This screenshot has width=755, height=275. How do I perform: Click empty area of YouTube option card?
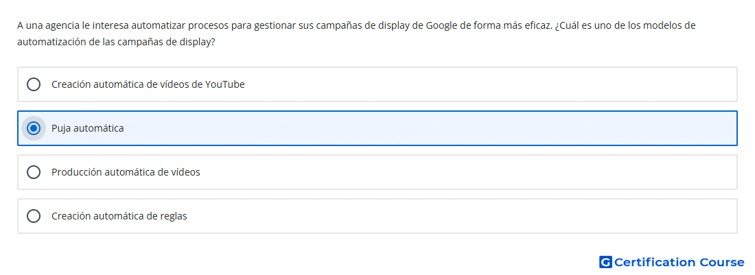(482, 84)
